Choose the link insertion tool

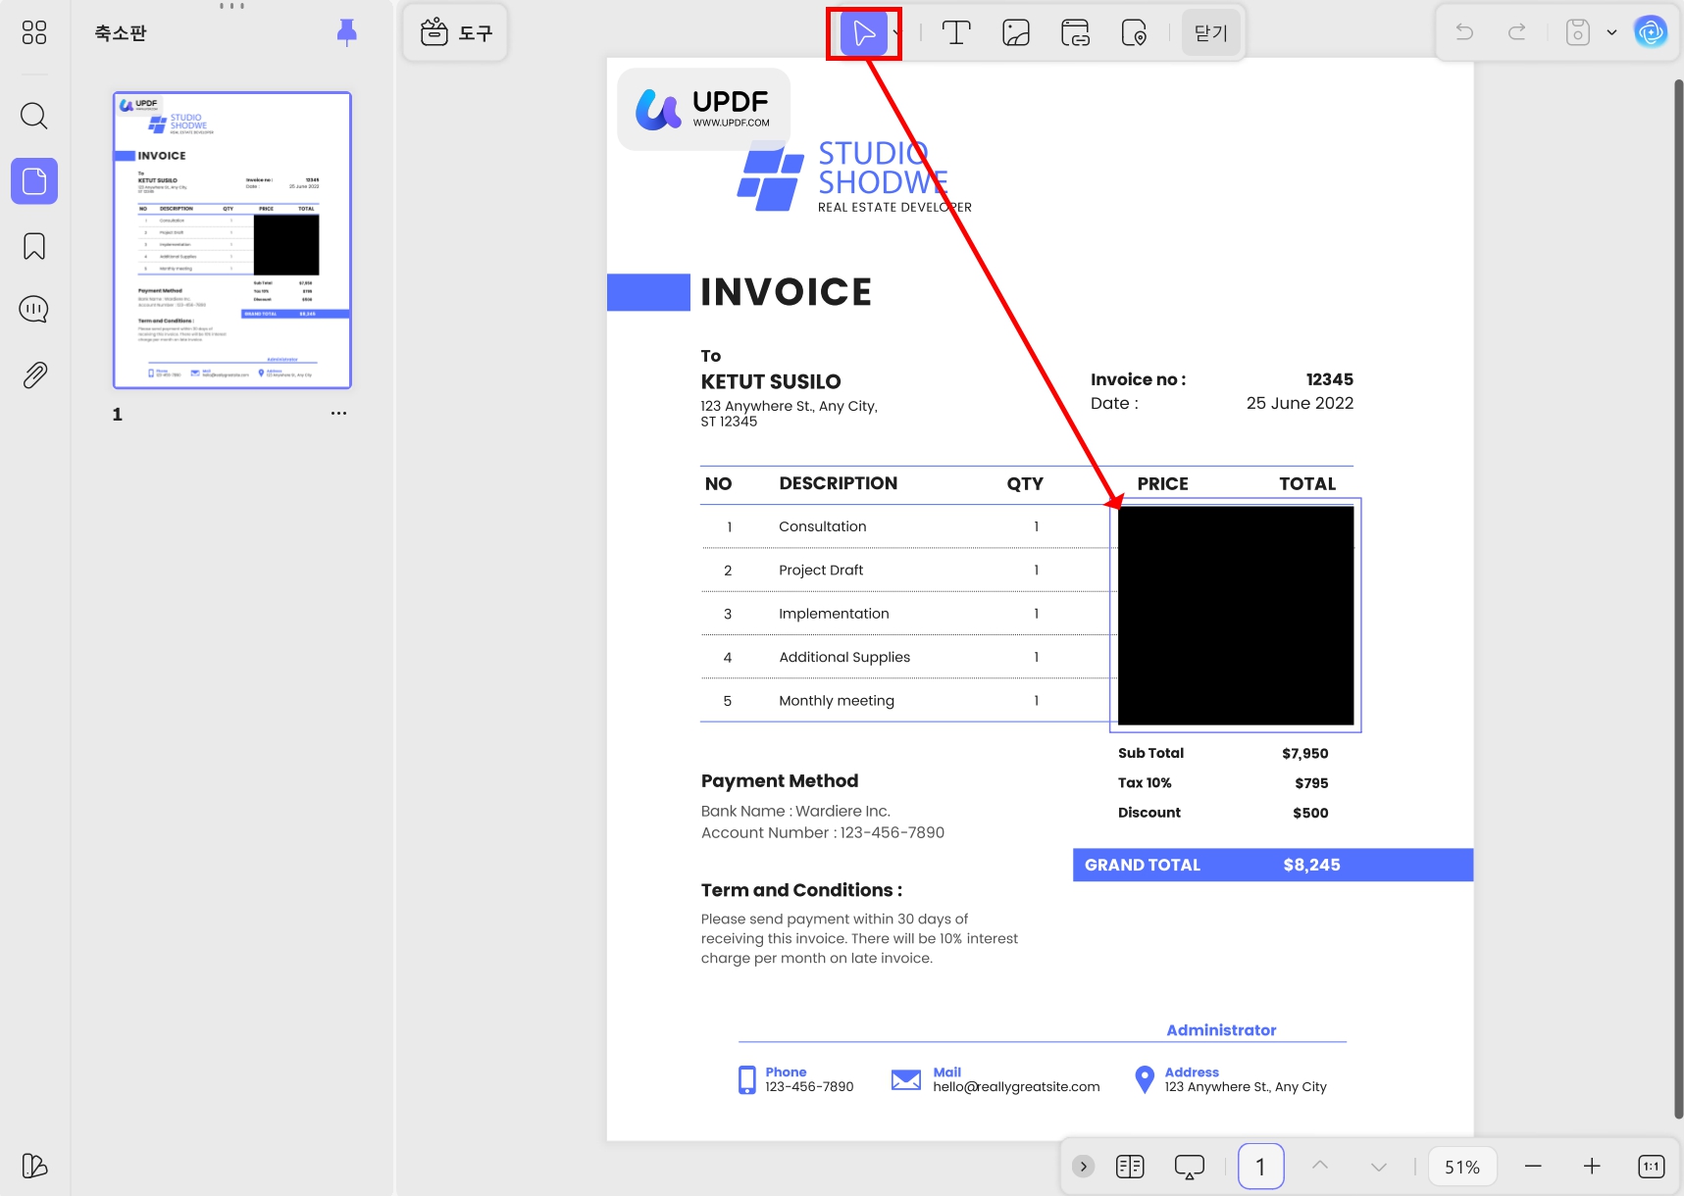(x=1075, y=33)
